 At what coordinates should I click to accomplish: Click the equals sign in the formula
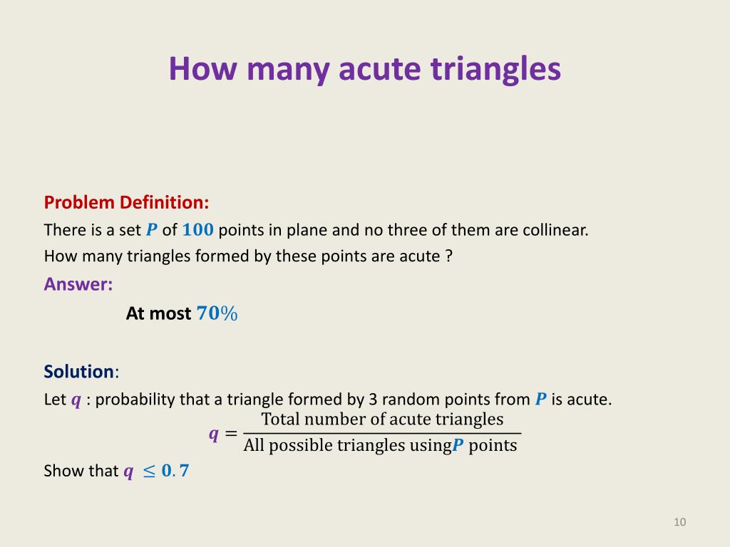click(x=231, y=434)
